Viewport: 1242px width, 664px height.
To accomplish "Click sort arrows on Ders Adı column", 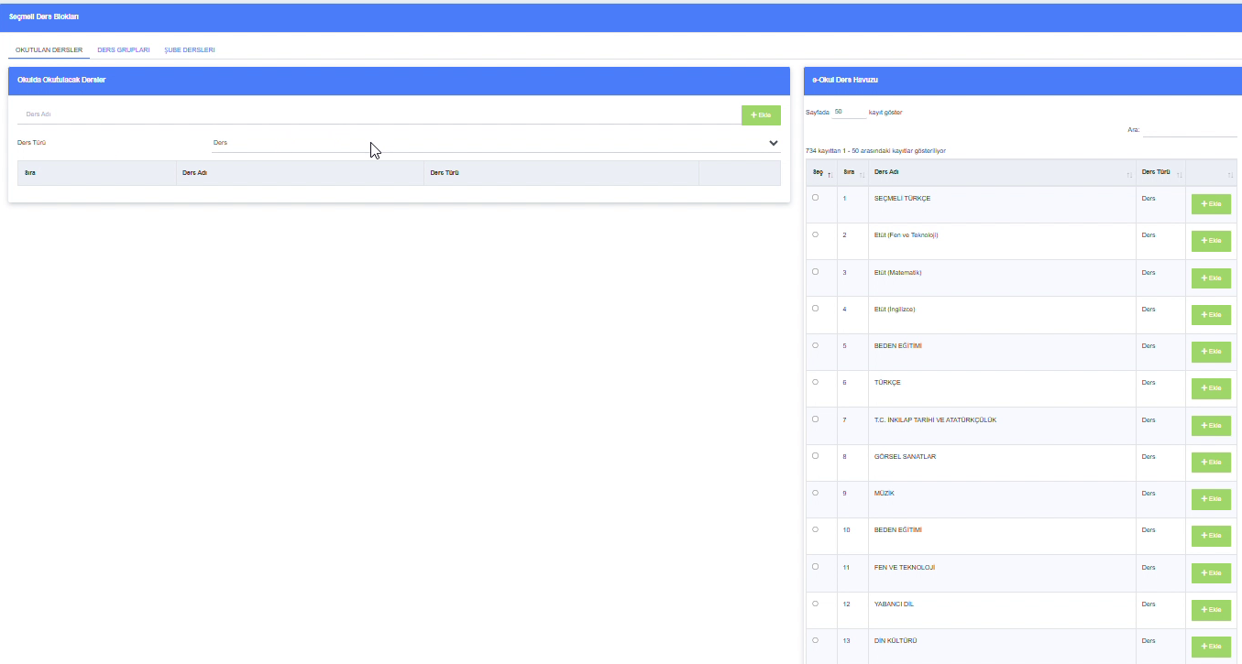I will click(1129, 175).
